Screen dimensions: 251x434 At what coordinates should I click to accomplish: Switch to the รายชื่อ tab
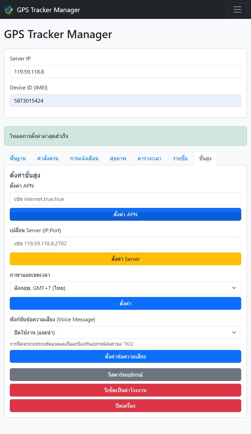(180, 159)
